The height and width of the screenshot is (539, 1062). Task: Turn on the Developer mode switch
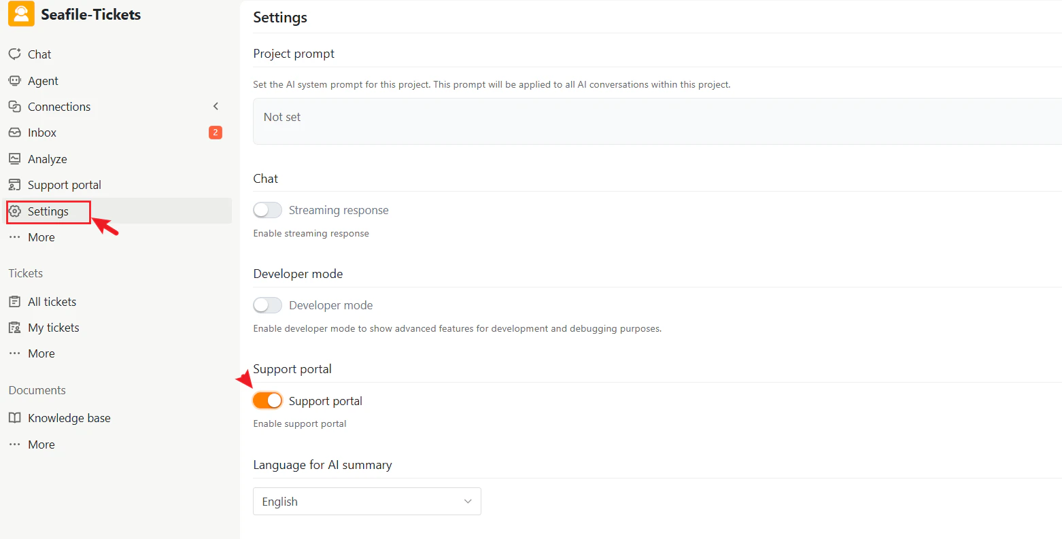tap(267, 305)
